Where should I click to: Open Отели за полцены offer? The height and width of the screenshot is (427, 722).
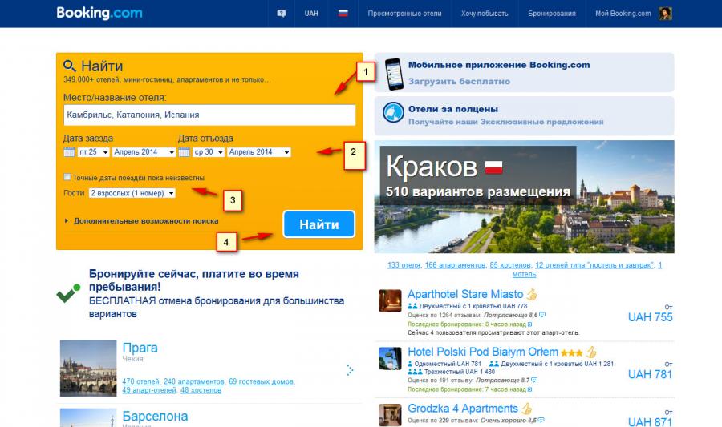pyautogui.click(x=453, y=110)
